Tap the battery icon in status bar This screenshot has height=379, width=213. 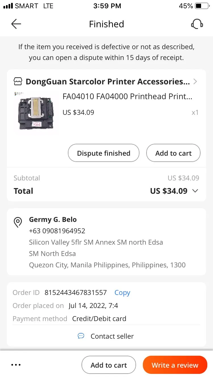(202, 6)
